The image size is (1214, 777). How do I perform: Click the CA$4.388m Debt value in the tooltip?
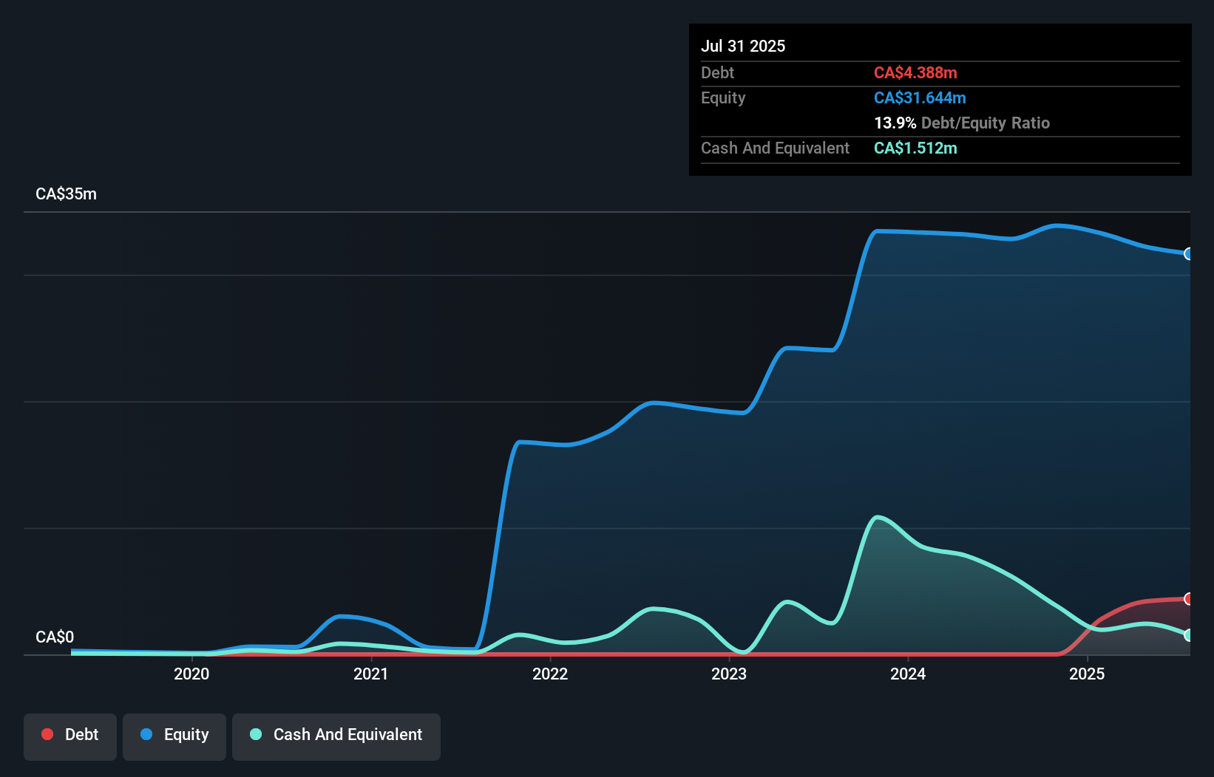[915, 72]
